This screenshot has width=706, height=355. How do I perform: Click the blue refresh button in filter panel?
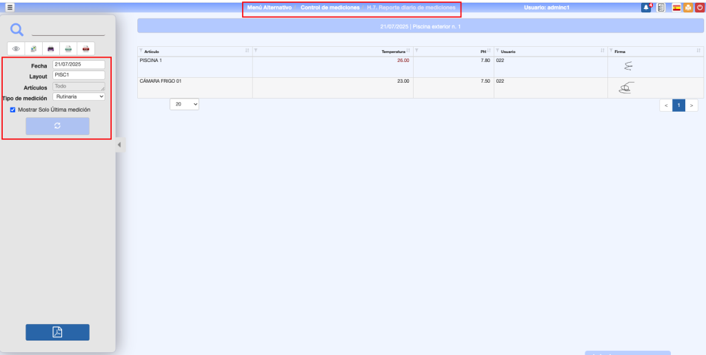[57, 125]
